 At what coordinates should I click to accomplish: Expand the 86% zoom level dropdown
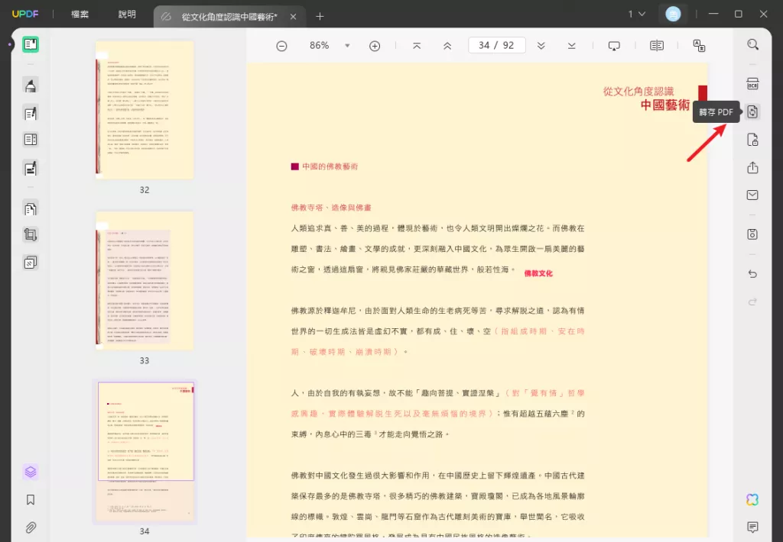tap(347, 45)
